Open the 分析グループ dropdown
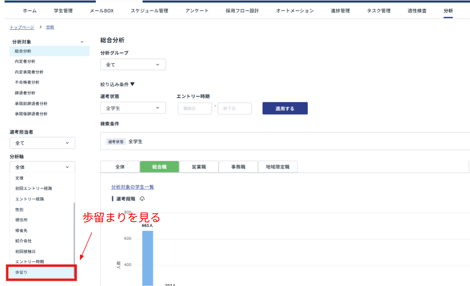The width and height of the screenshot is (470, 286). pyautogui.click(x=133, y=64)
